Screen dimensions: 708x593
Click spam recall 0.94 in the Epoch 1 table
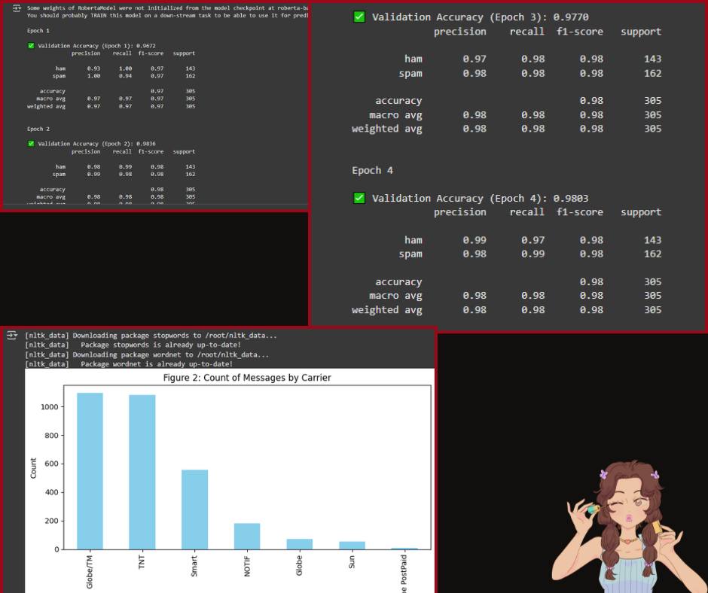click(x=126, y=76)
